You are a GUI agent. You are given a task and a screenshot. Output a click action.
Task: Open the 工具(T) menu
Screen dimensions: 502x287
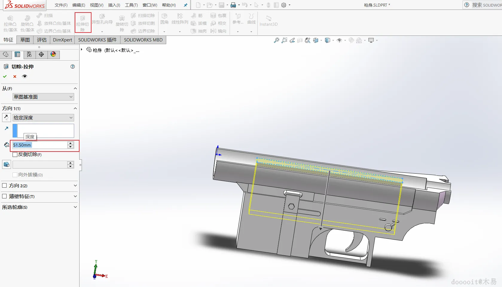point(131,5)
